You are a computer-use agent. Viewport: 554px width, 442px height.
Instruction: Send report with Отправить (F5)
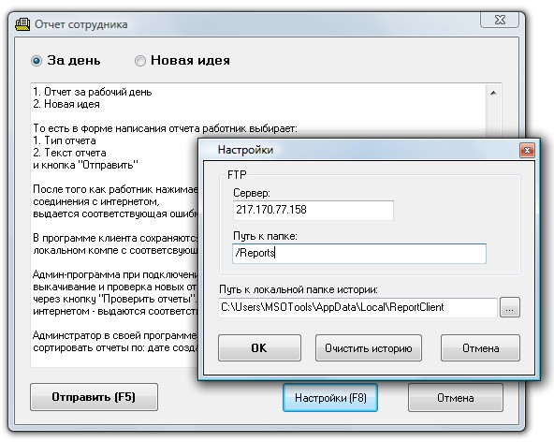pyautogui.click(x=94, y=397)
